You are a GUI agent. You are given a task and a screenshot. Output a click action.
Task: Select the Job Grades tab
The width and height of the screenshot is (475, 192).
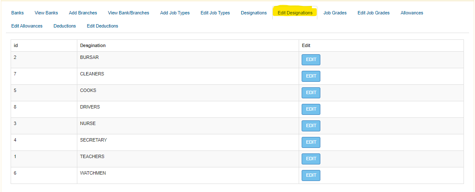tap(335, 13)
